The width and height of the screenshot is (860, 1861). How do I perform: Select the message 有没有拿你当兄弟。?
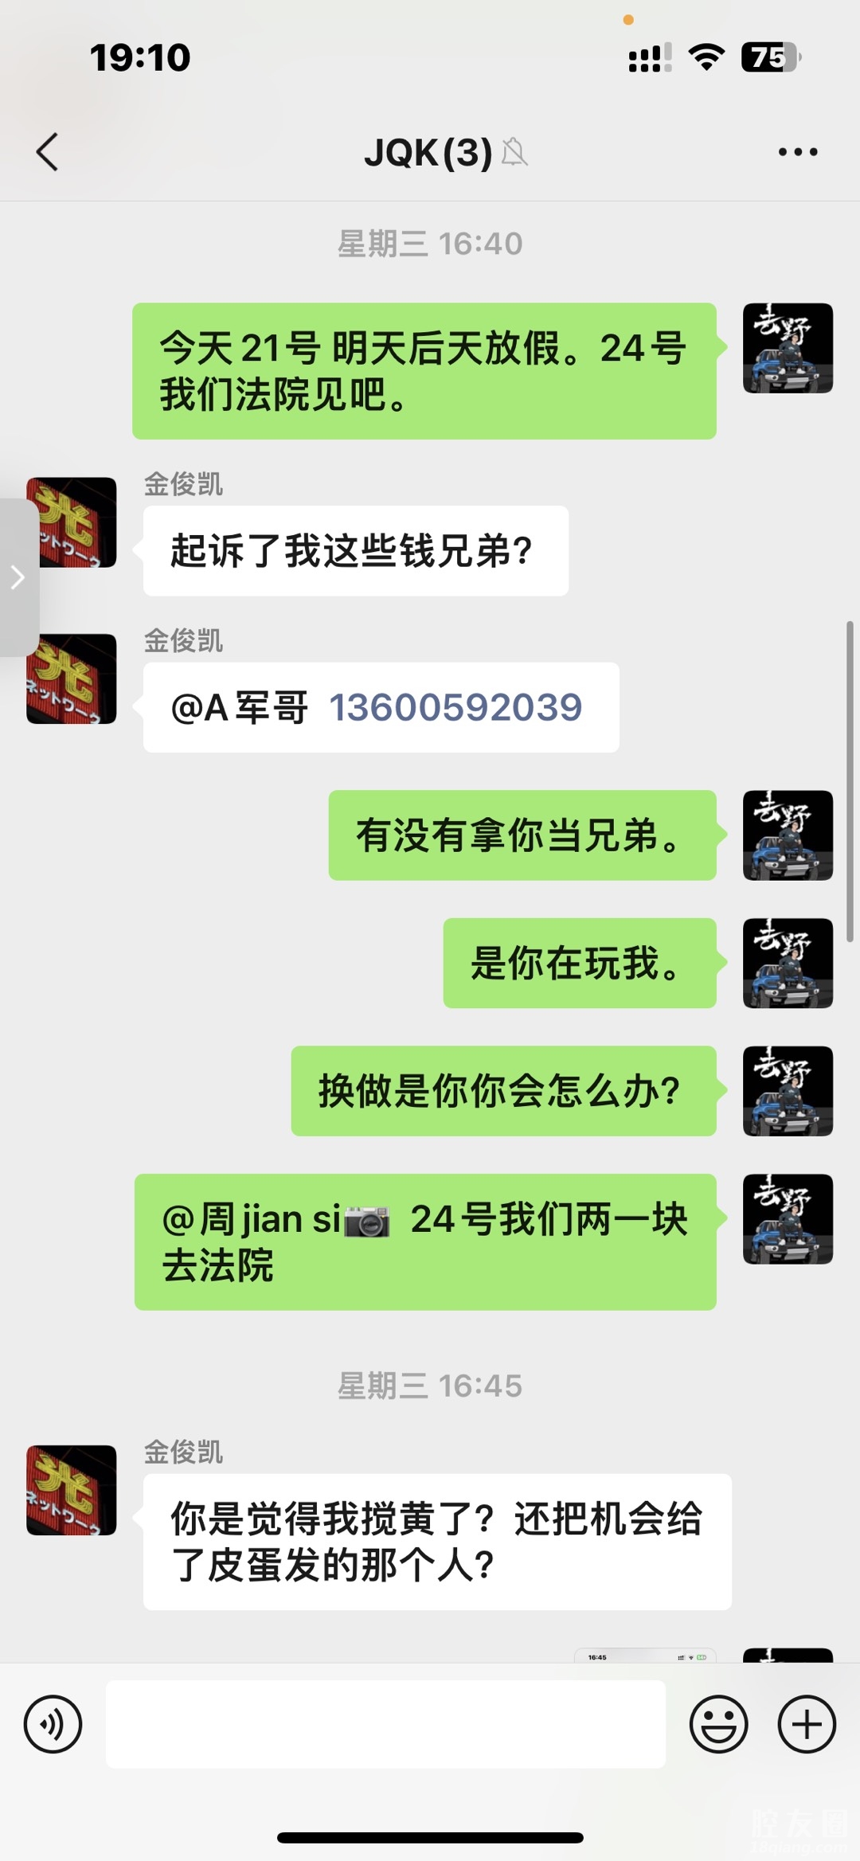(x=522, y=835)
